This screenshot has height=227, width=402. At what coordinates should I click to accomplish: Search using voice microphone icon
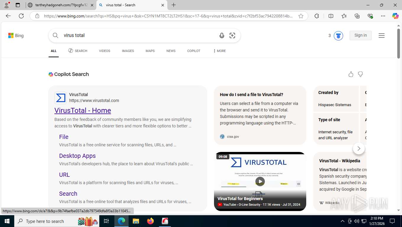[222, 35]
